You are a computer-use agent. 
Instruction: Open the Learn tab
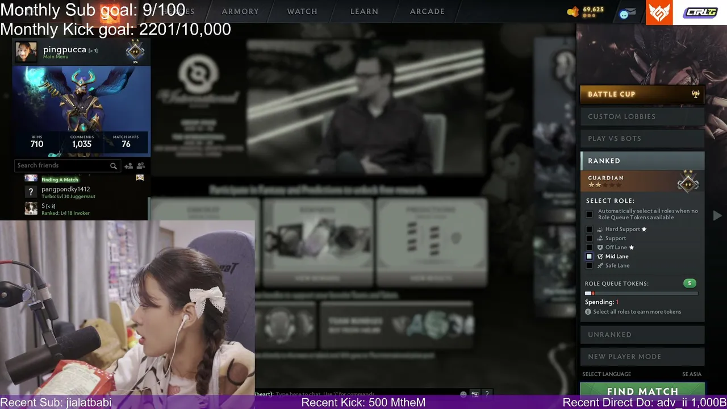pyautogui.click(x=365, y=11)
